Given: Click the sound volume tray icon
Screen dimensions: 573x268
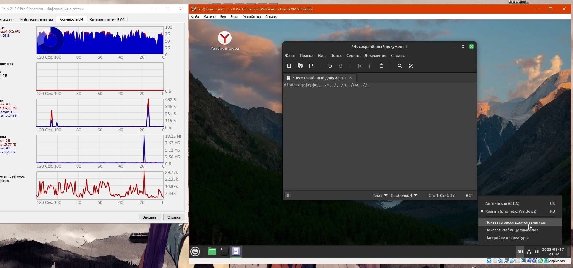Looking at the screenshot, I should pos(537,252).
